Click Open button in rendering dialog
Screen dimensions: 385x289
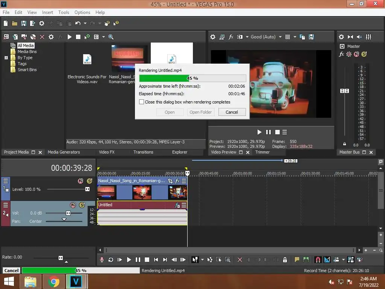[x=170, y=112]
